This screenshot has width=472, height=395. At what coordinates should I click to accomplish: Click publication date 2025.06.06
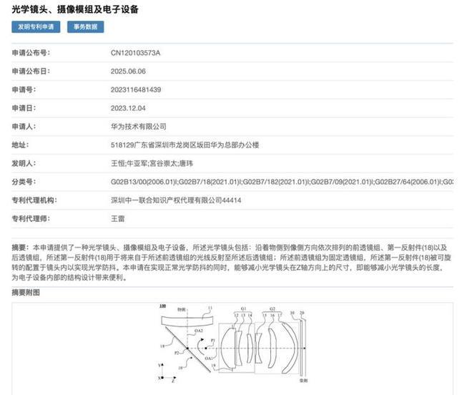[128, 72]
